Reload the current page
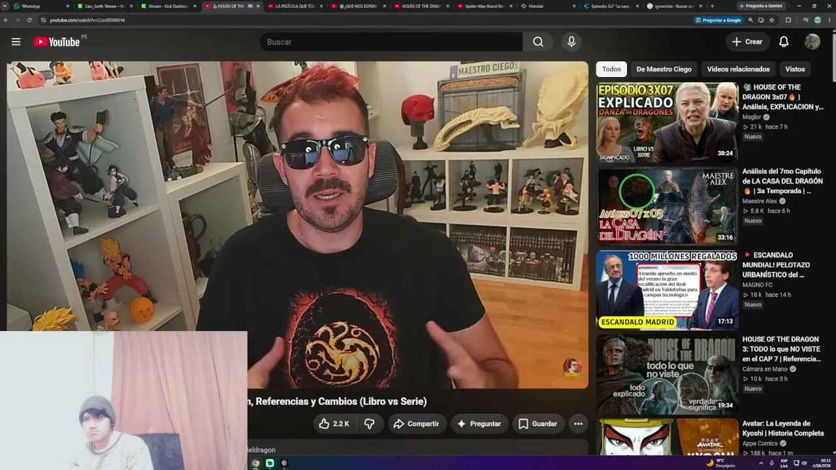Screen dimensions: 836x470 tap(29, 20)
